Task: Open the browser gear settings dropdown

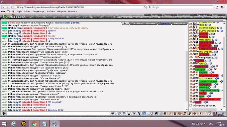Action: pyautogui.click(x=223, y=7)
